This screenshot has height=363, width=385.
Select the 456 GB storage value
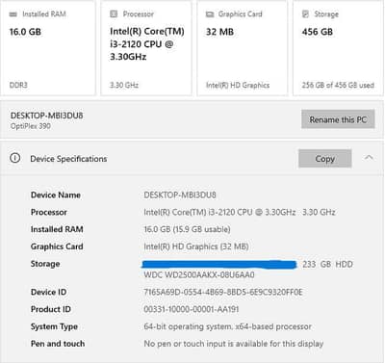coord(318,32)
